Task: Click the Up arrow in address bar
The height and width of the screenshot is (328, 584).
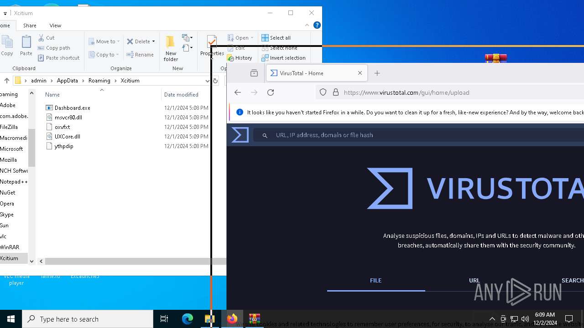Action: pos(7,81)
